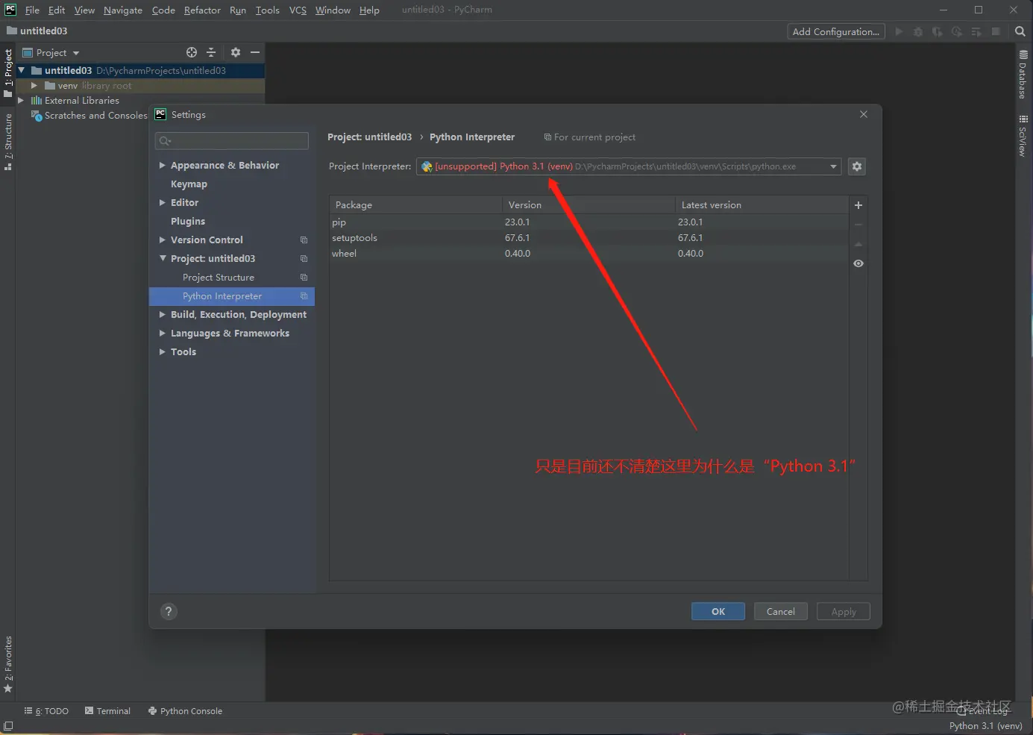Open the VCS menu
Screen dimensions: 1033x735
point(298,10)
